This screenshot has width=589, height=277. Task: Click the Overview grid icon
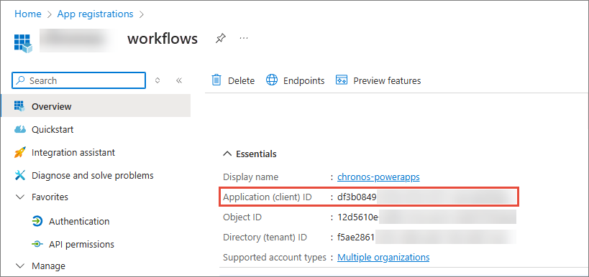coord(19,106)
